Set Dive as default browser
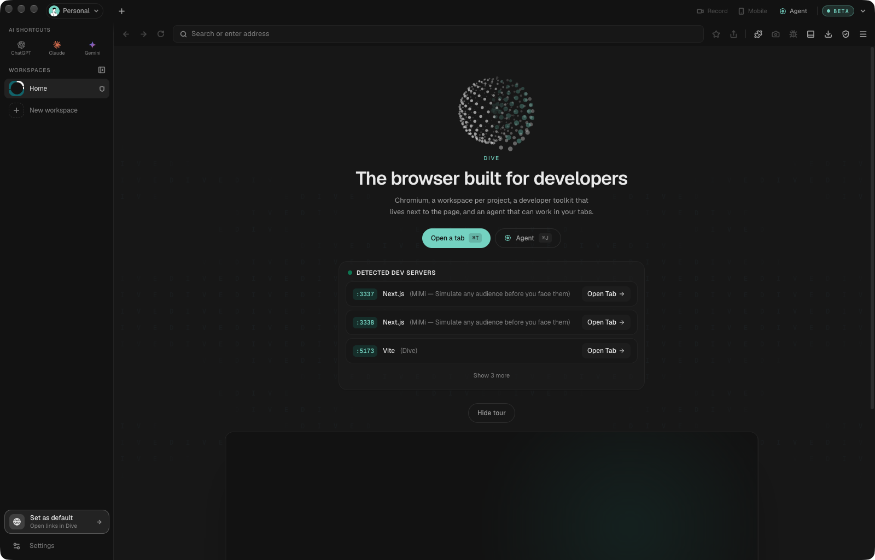875x560 pixels. pos(57,522)
